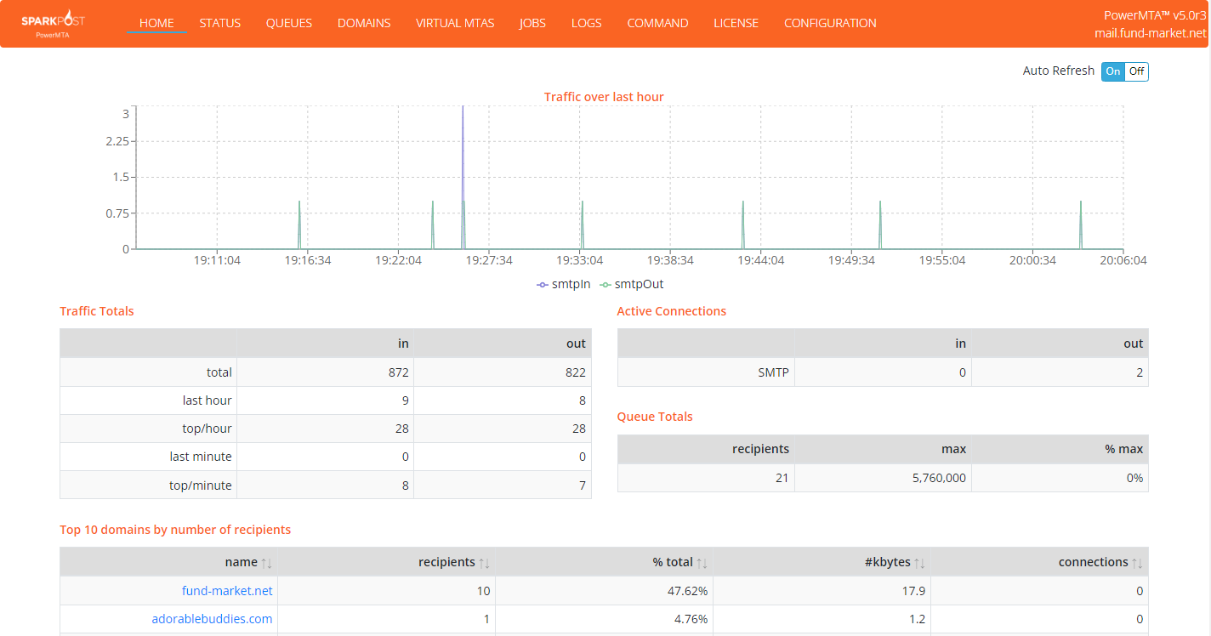The height and width of the screenshot is (636, 1211).
Task: Sort by % total column arrows icon
Action: click(702, 563)
